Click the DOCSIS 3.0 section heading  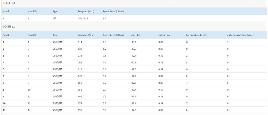click(x=8, y=27)
